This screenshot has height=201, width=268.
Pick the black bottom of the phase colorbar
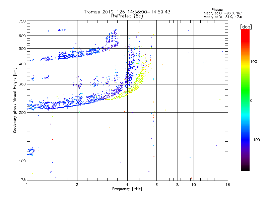click(245, 169)
